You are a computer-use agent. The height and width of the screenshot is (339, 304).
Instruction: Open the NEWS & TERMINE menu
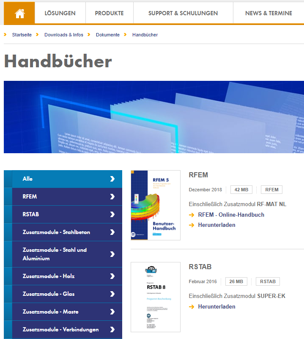[268, 13]
